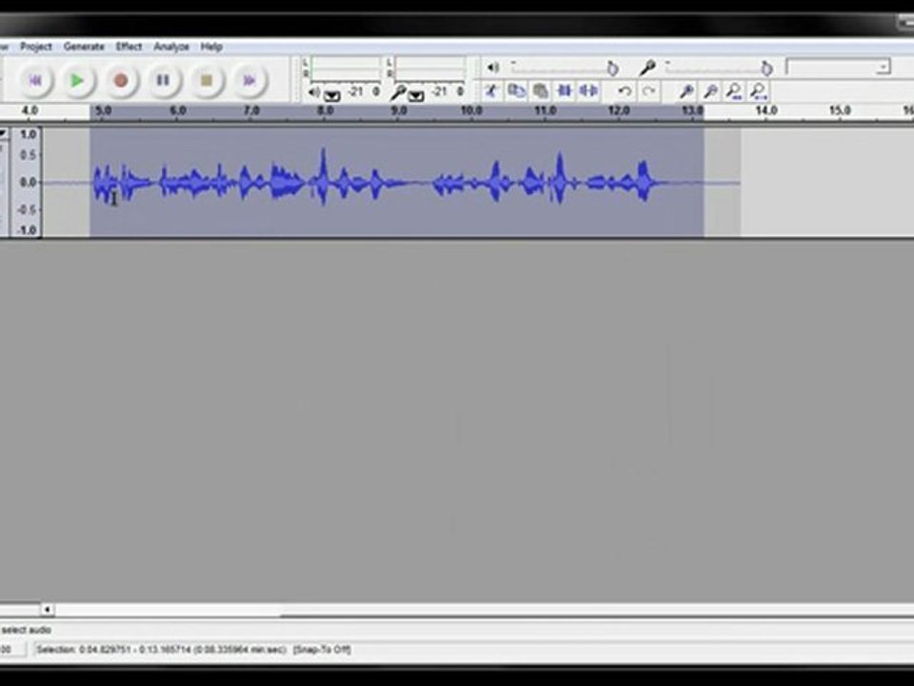This screenshot has width=914, height=686.
Task: Undo the last edit
Action: click(625, 91)
